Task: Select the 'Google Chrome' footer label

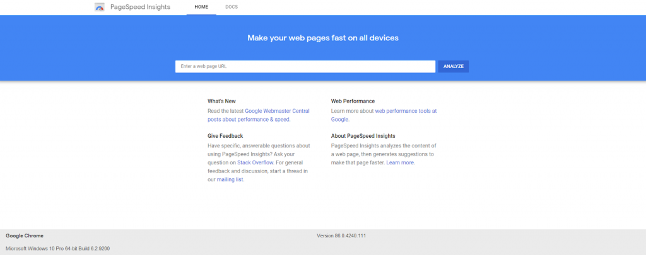Action: [25, 235]
